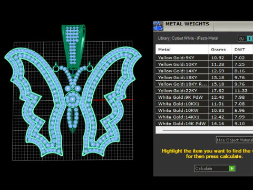Click the 10.92 grams value
The height and width of the screenshot is (190, 253).
coord(218,58)
